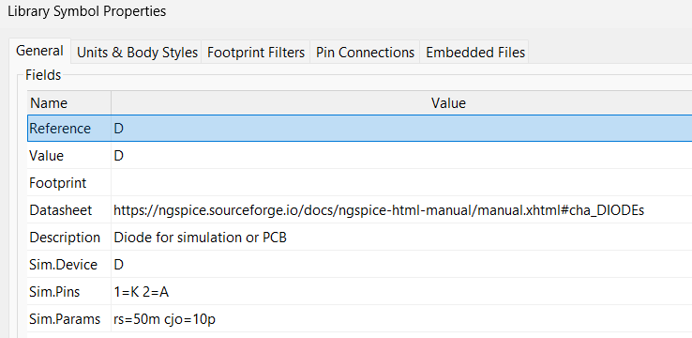Edit the Reference value D
Viewport: 692px width, 338px height.
click(x=401, y=128)
